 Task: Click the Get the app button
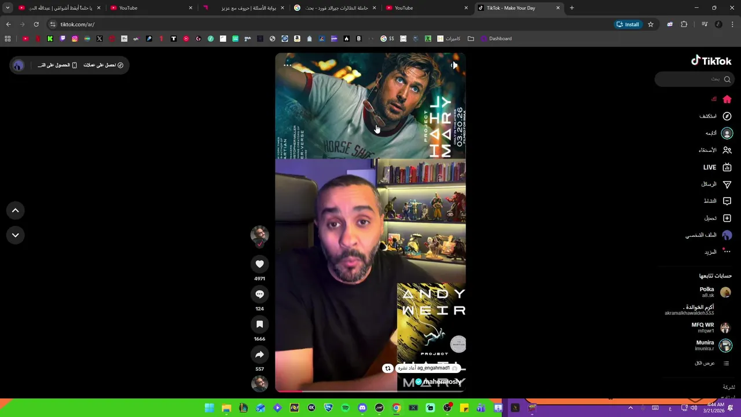pos(57,65)
